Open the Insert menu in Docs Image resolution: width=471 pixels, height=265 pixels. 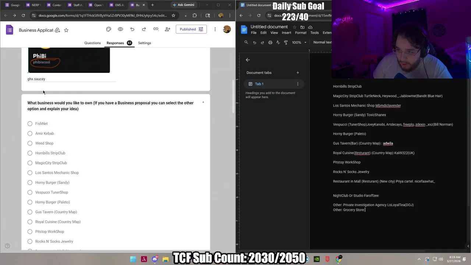[287, 33]
